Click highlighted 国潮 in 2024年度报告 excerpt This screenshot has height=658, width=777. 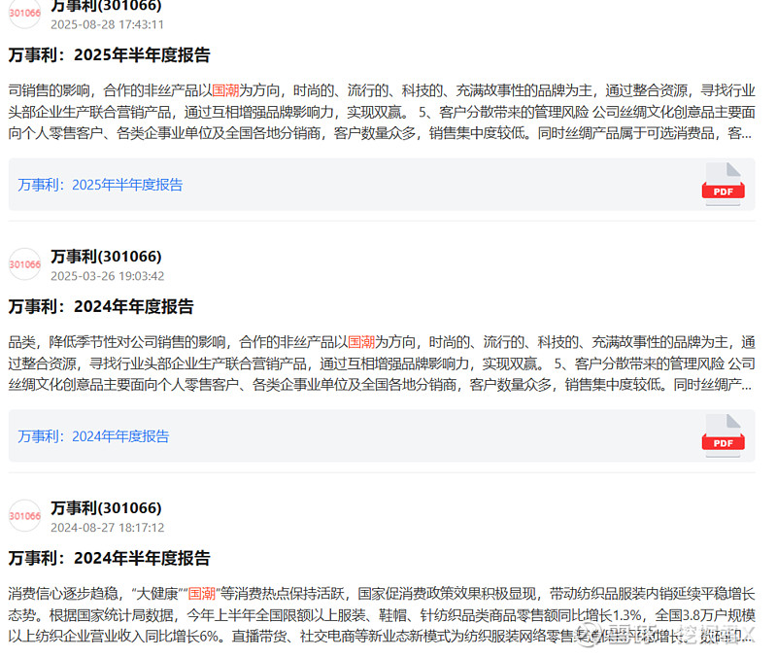pyautogui.click(x=361, y=342)
